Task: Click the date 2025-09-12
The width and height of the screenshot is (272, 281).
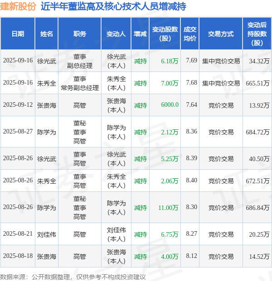Action: pos(18,105)
